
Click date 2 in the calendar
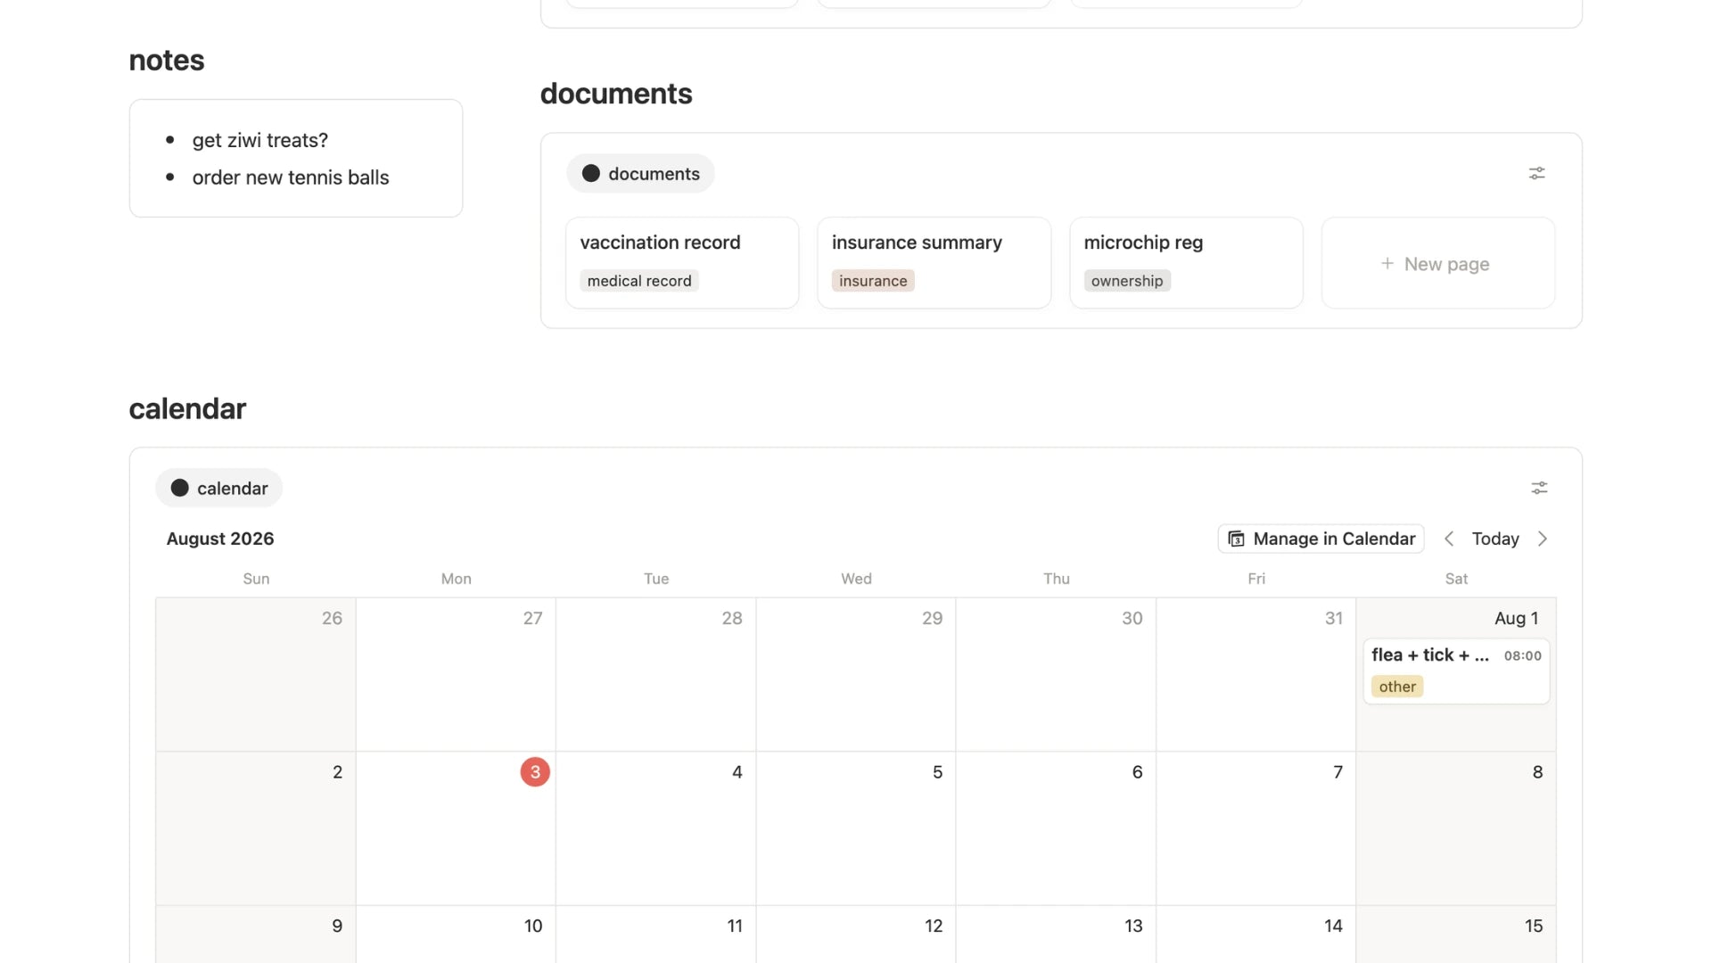337,772
